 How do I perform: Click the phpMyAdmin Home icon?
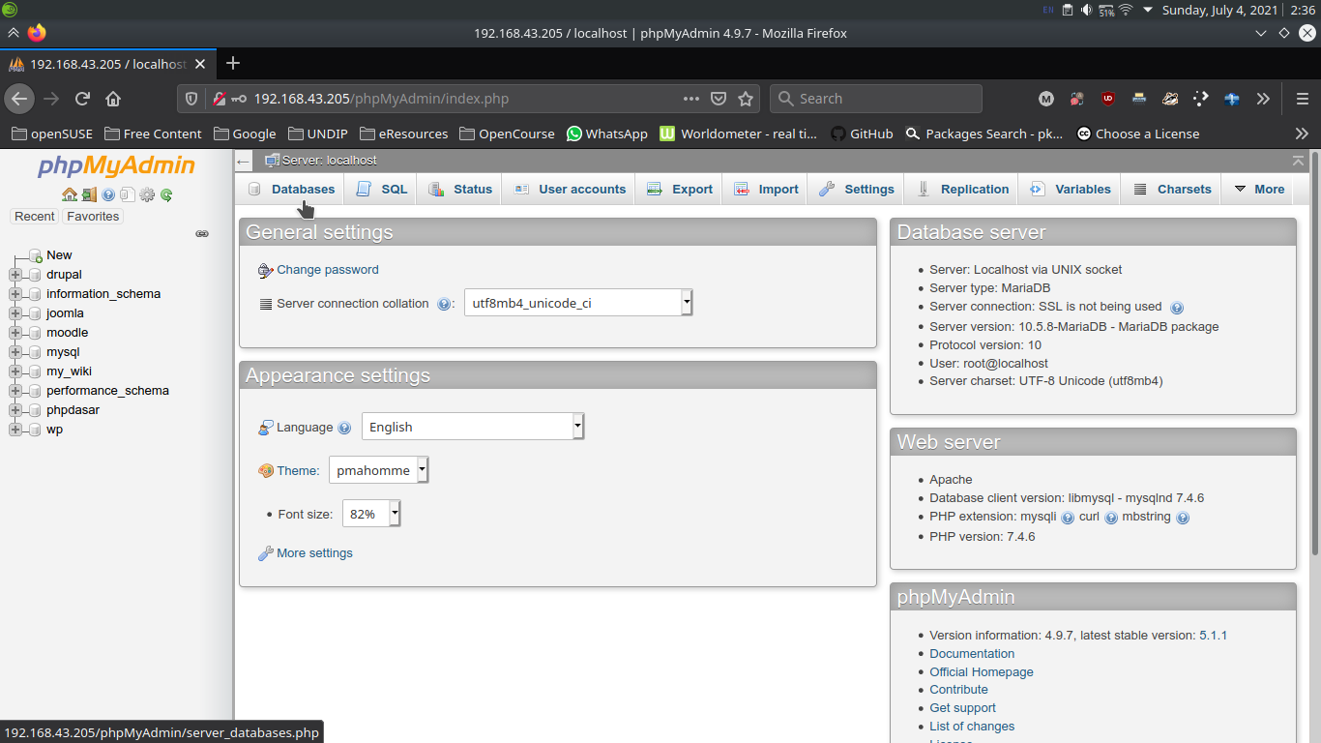pyautogui.click(x=70, y=194)
